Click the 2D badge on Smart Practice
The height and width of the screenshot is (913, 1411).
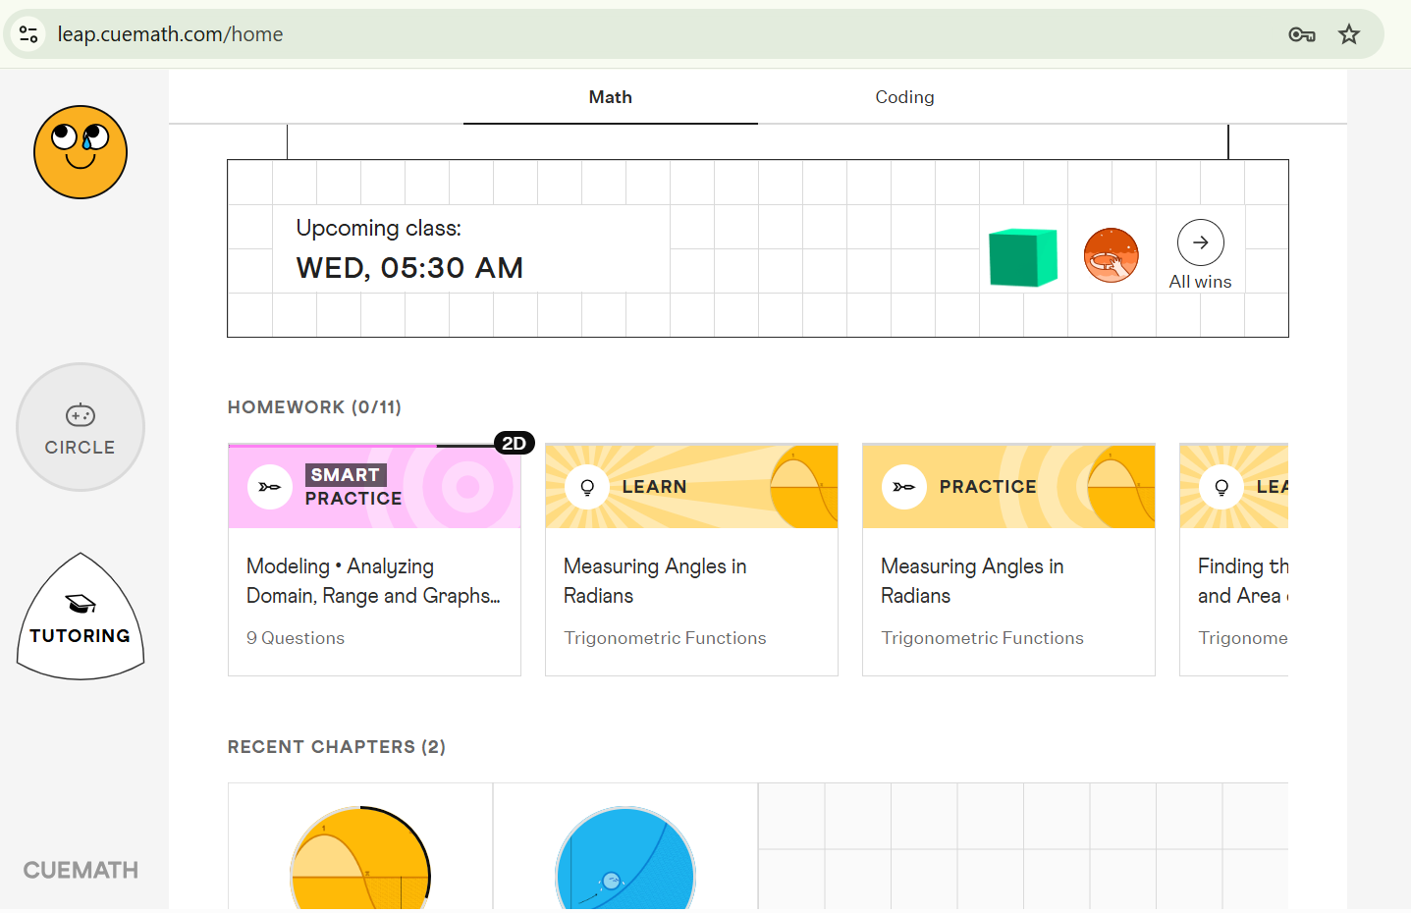[x=515, y=443]
